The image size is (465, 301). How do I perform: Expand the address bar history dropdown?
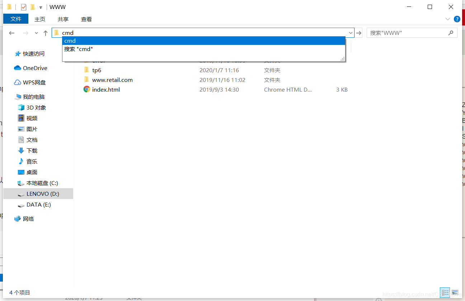[x=351, y=33]
